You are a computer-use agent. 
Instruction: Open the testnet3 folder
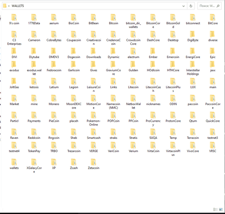213,134
